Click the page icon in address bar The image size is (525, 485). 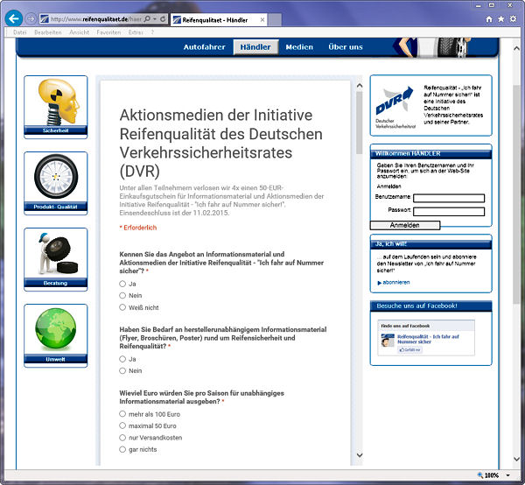point(45,19)
